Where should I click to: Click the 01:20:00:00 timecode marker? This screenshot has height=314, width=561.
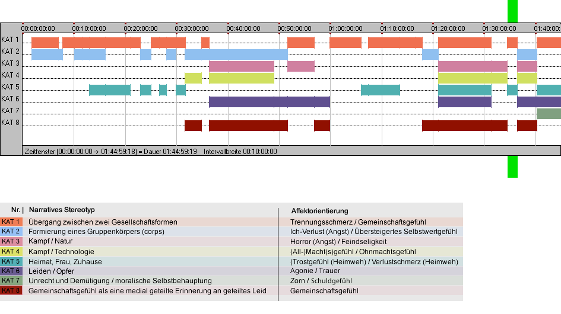(448, 28)
